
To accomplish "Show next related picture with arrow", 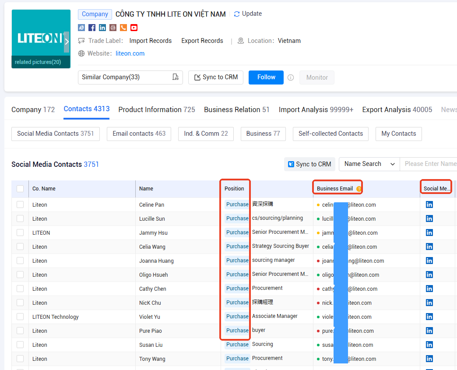I will (x=67, y=42).
